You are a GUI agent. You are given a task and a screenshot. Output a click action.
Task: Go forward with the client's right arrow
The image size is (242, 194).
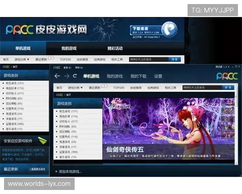(67, 76)
